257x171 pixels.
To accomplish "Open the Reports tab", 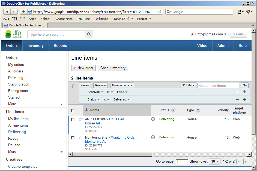I will pyautogui.click(x=60, y=46).
